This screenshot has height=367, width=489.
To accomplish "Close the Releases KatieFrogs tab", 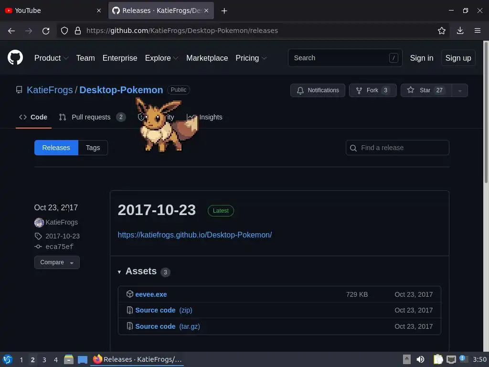I will pyautogui.click(x=206, y=11).
